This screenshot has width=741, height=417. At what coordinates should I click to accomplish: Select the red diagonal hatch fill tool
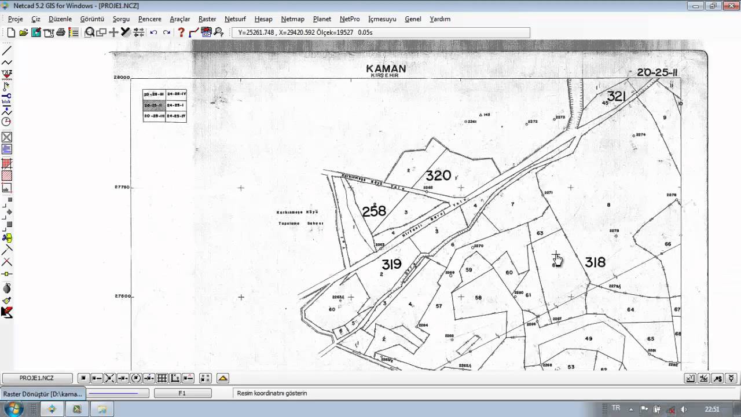point(7,176)
